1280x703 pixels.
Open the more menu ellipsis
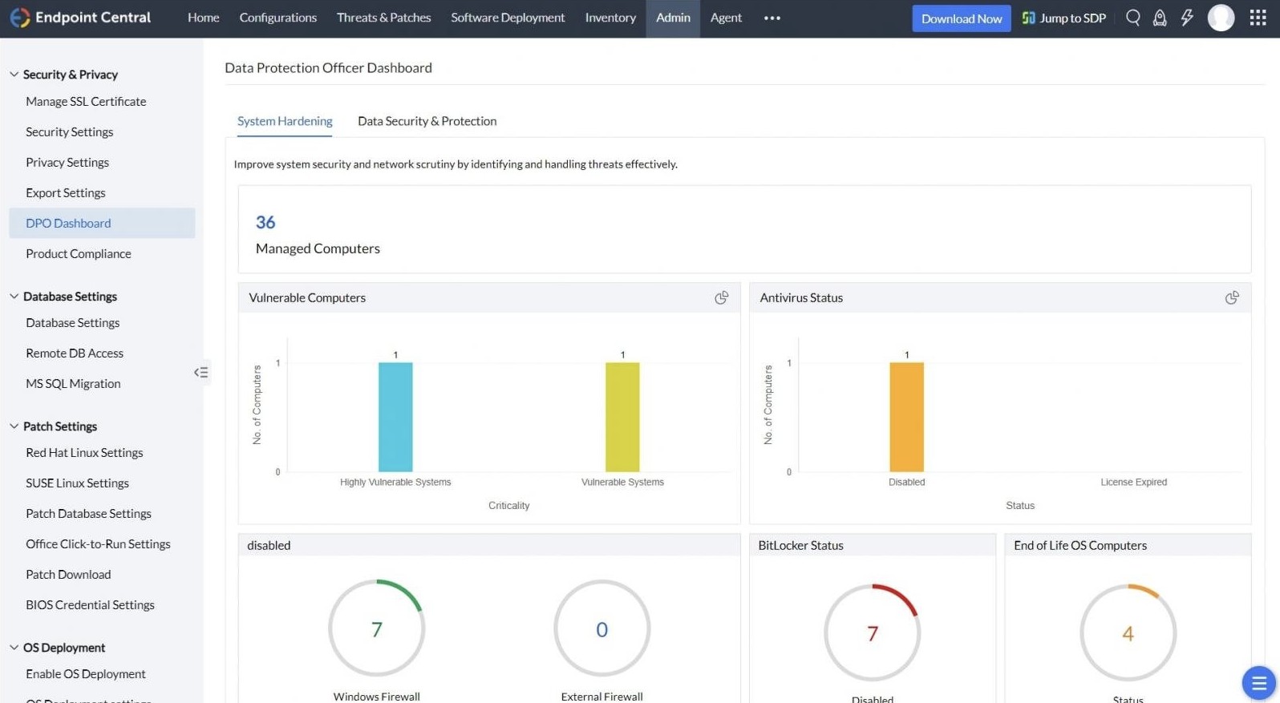click(772, 18)
